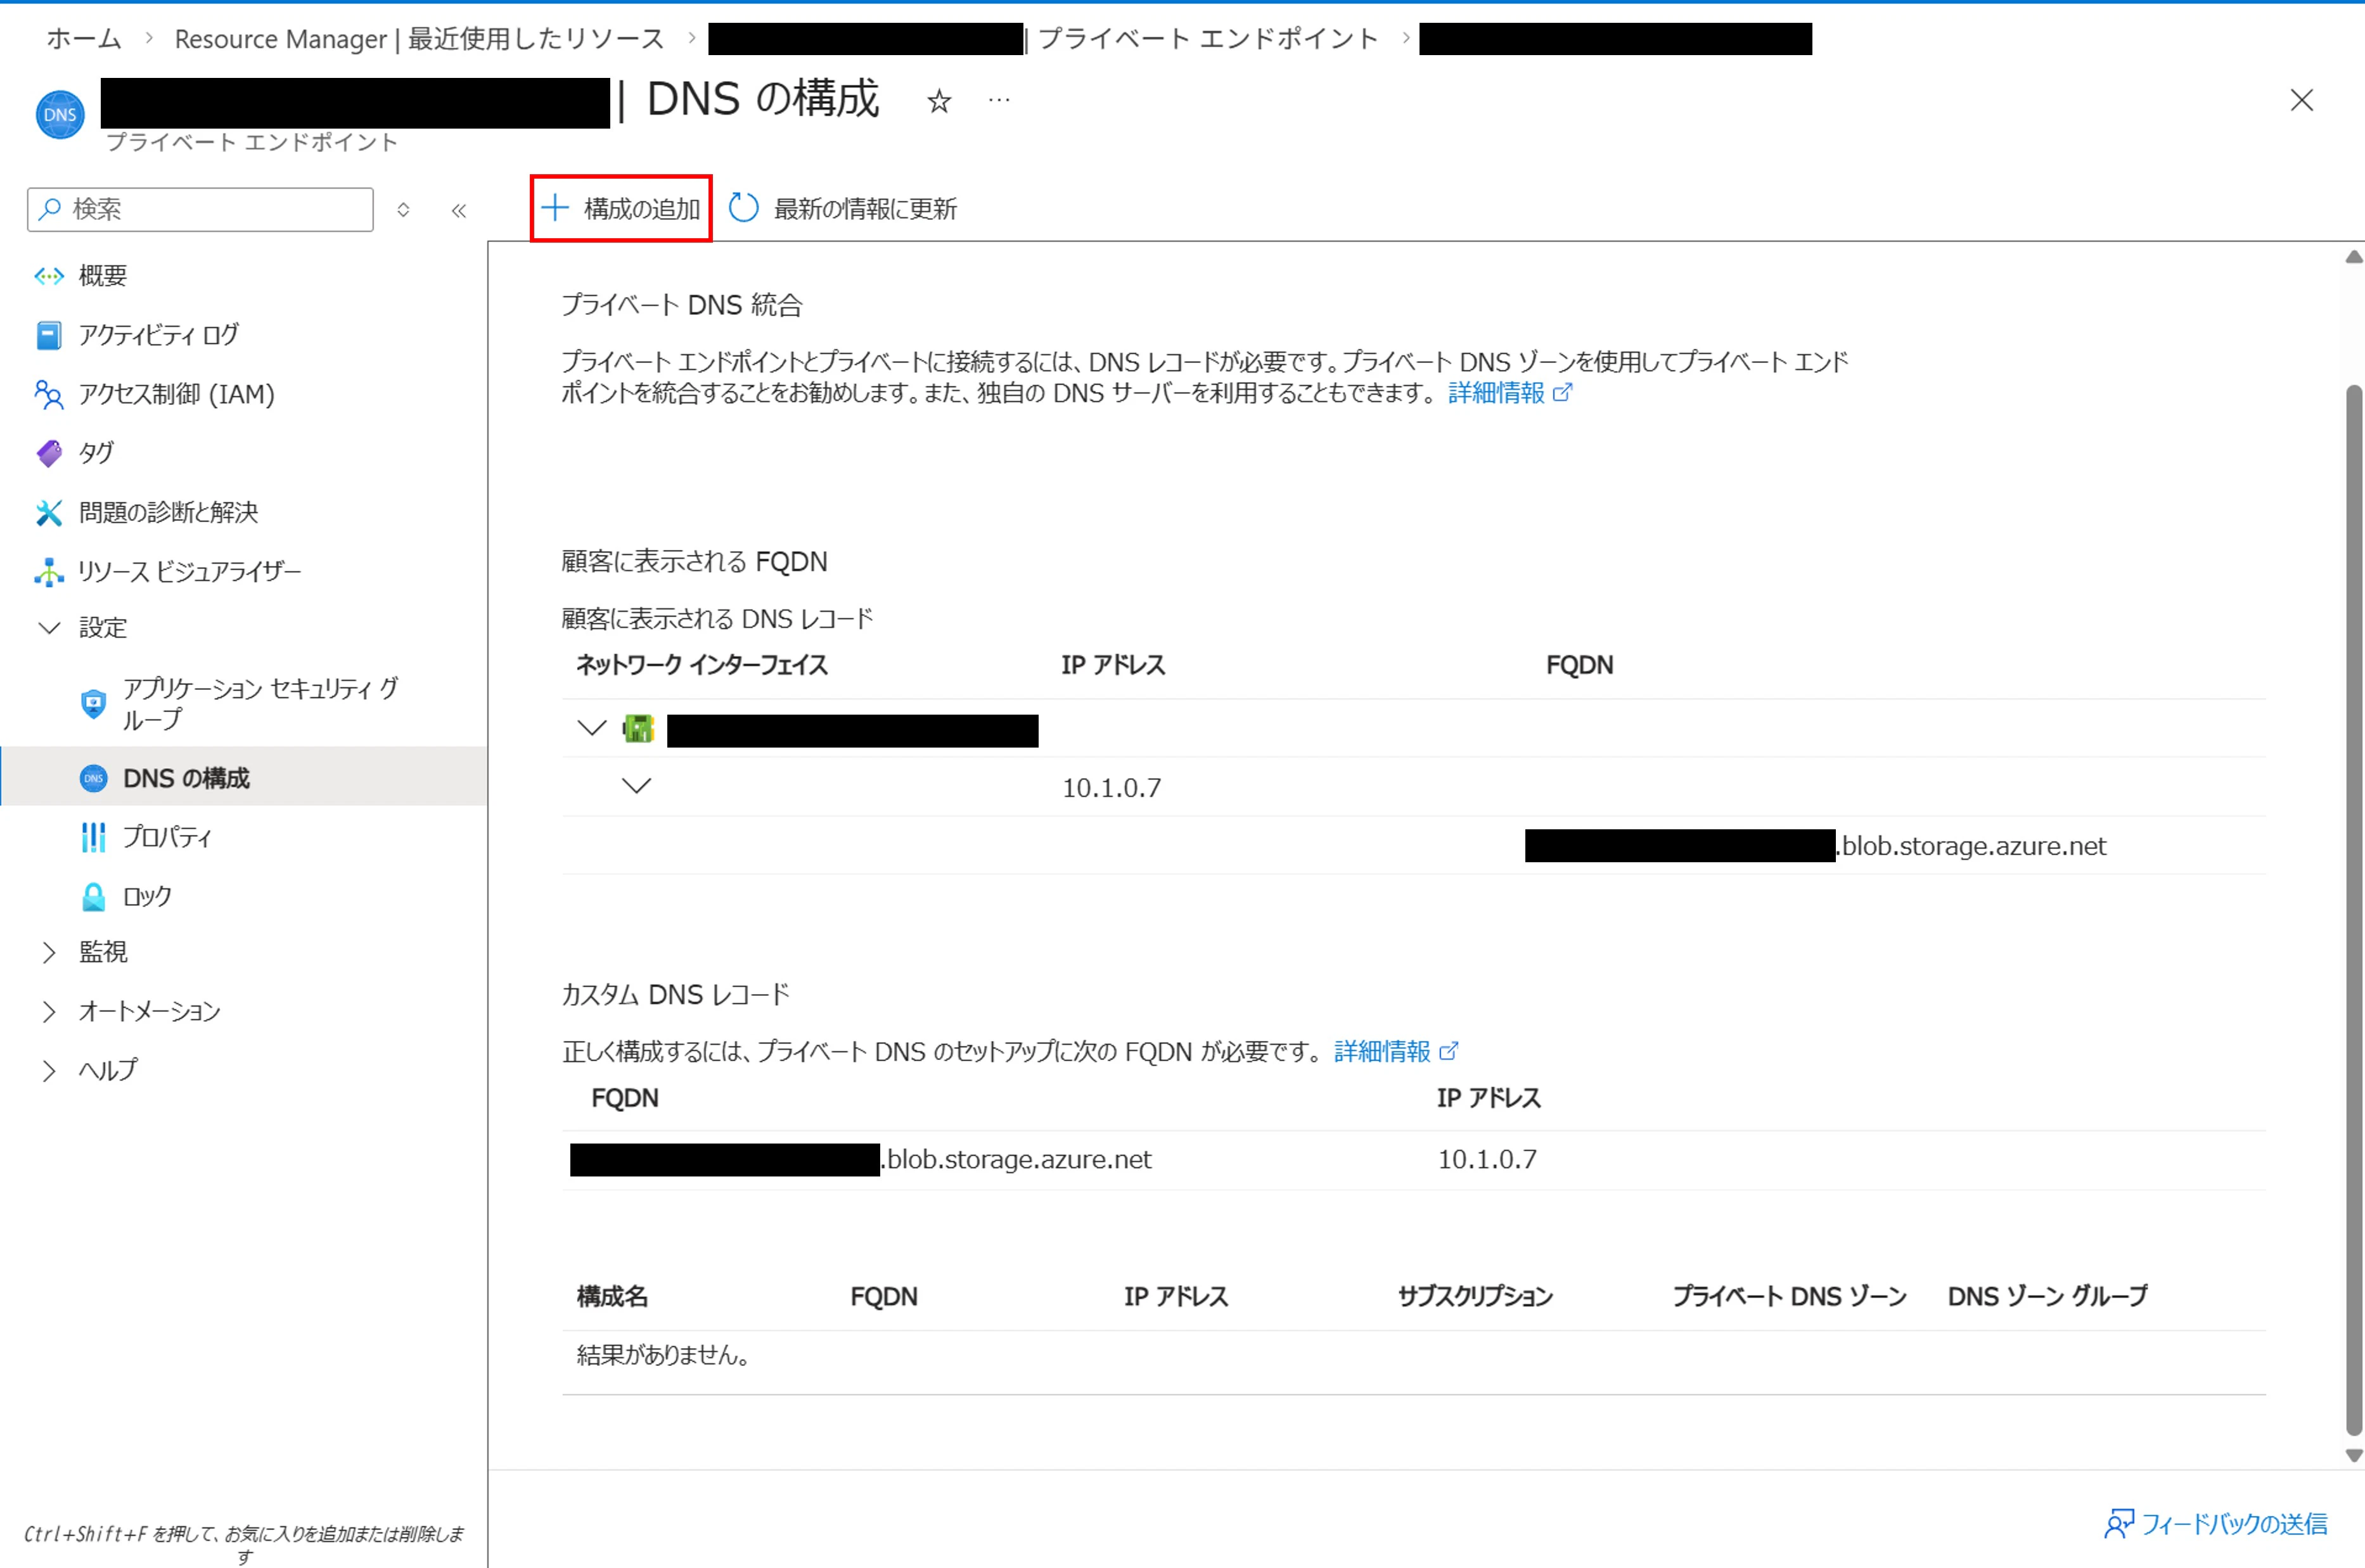
Task: Click the リソース ビジュアライザー icon
Action: tap(48, 571)
